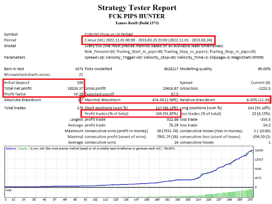The width and height of the screenshot is (272, 204).
Task: Click the Profit factor value 16.28
Action: 77,94
